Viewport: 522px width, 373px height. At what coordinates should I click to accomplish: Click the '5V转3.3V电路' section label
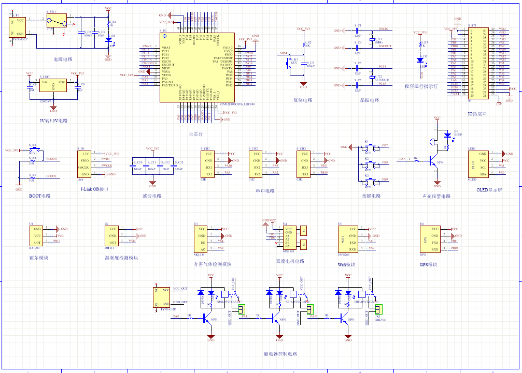click(53, 121)
